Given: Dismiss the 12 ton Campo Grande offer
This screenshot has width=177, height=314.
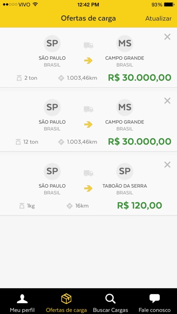Looking at the screenshot, I should coord(167,101).
